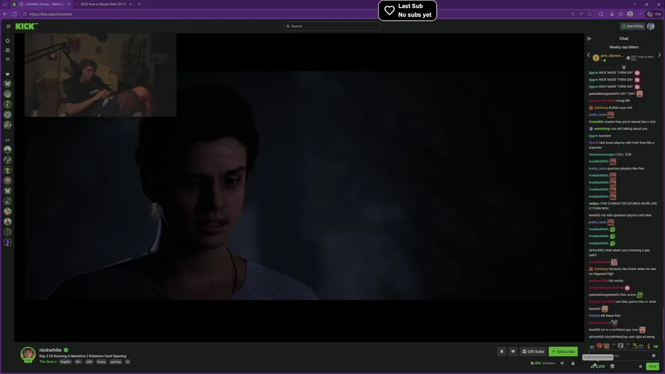
Task: Expand the recommended channels sidebar section
Action: point(7,140)
